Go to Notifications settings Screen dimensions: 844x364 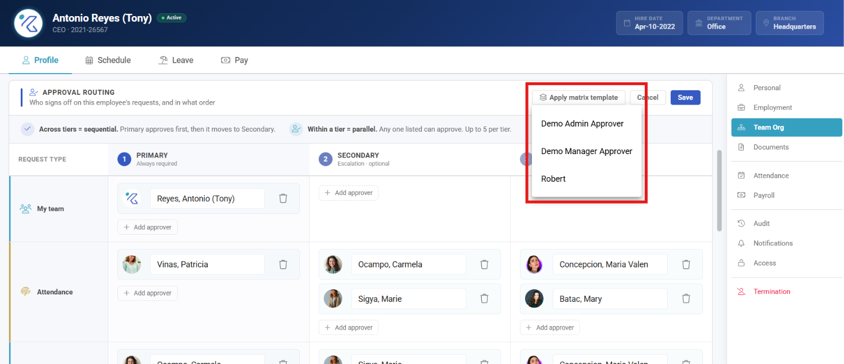tap(786, 243)
